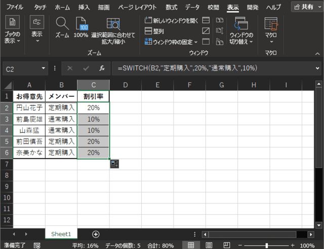
Task: Click the zoom slider in status bar
Action: 266,245
